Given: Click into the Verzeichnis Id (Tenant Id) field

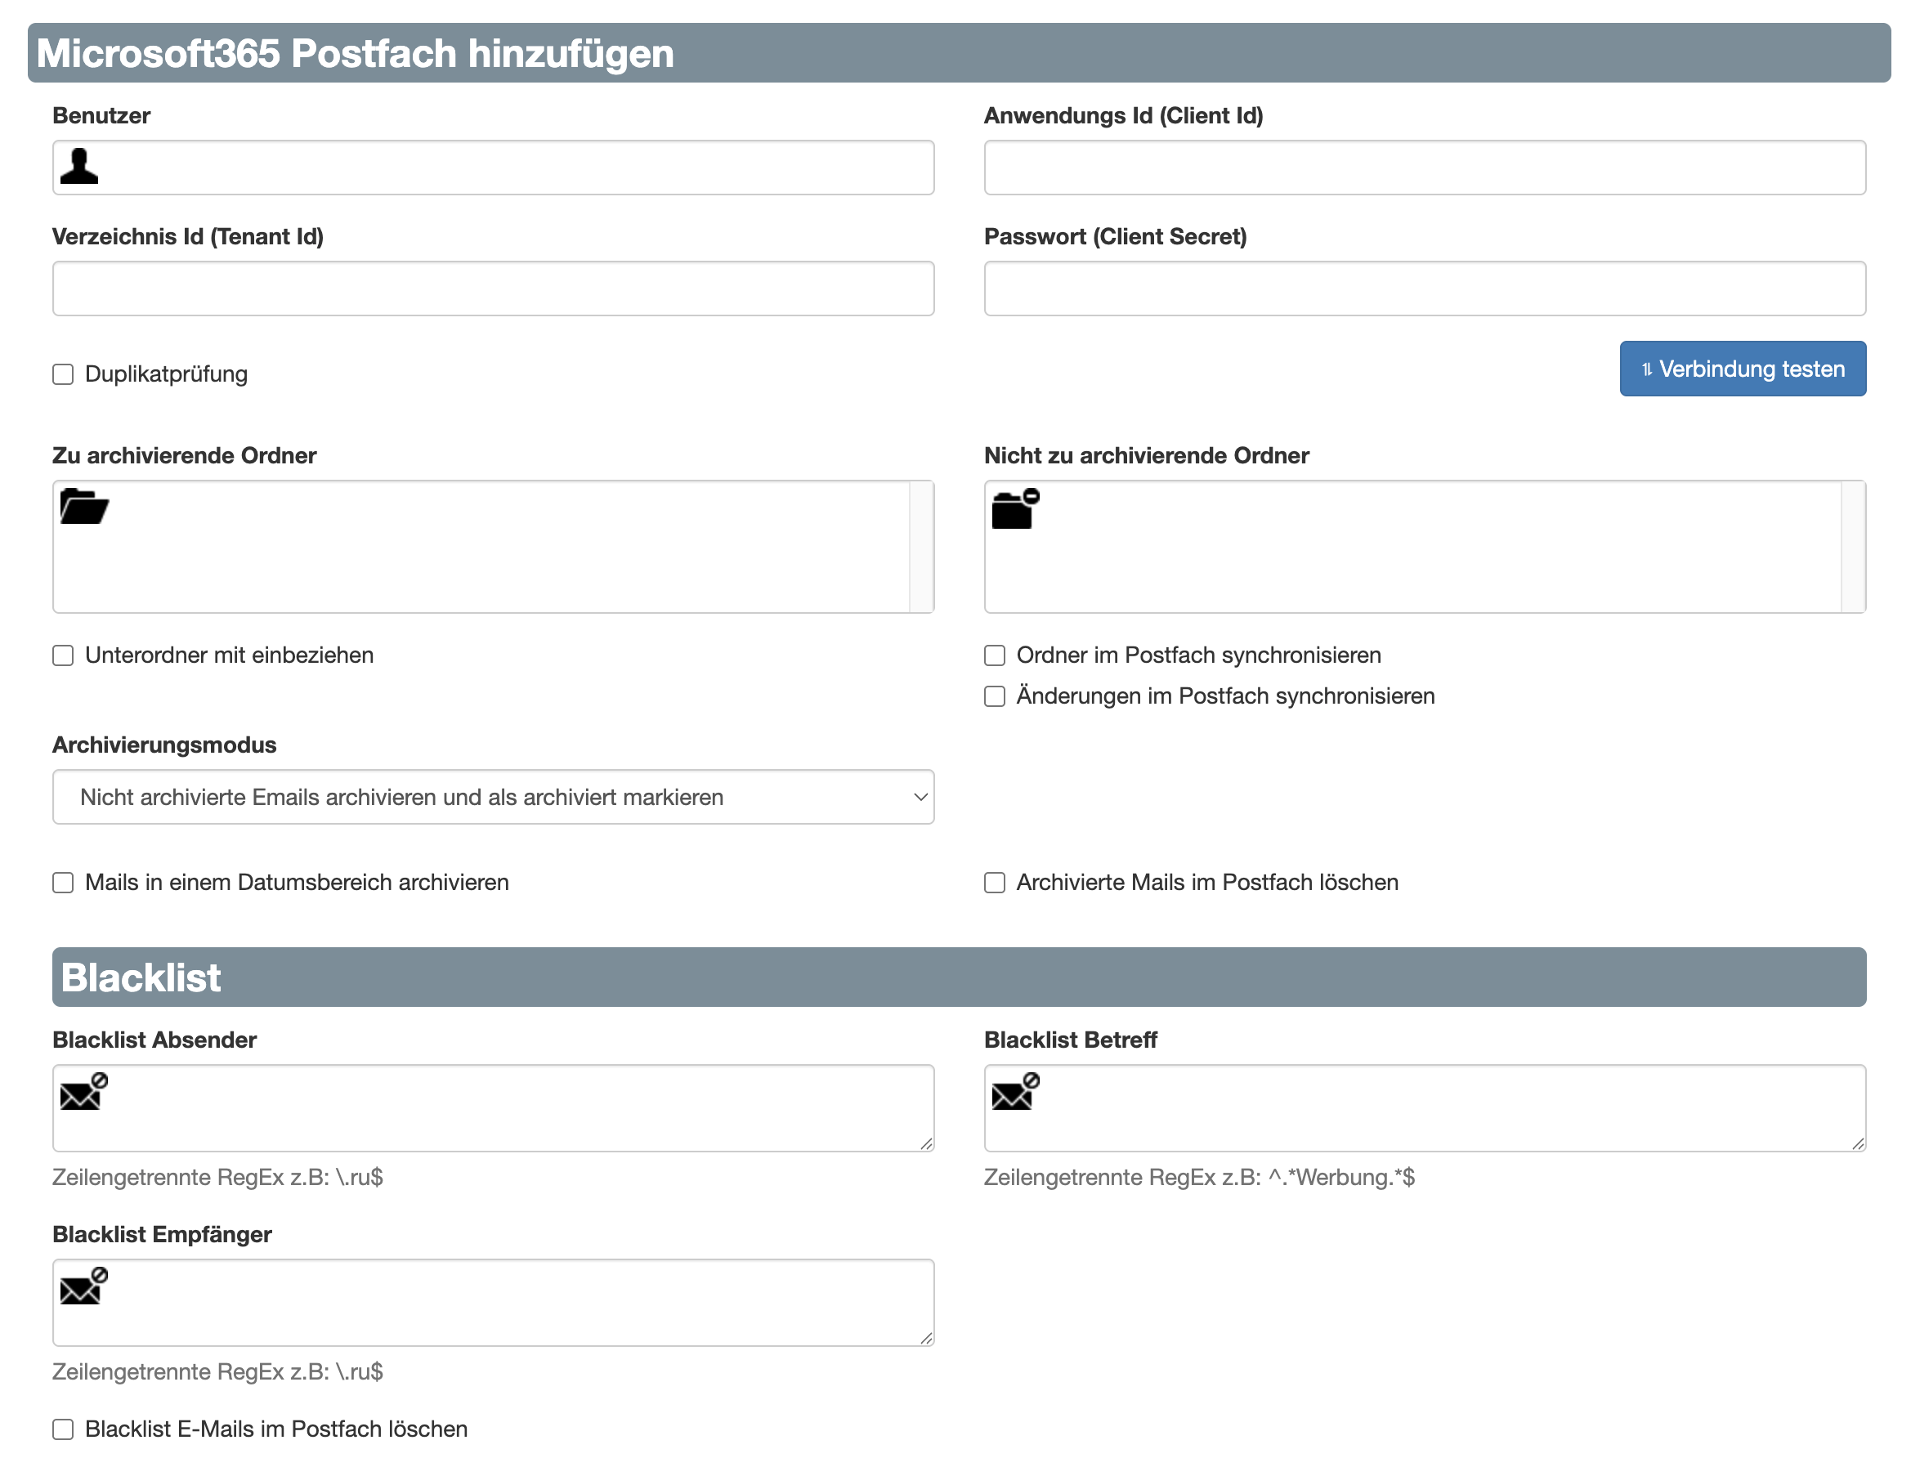Looking at the screenshot, I should (x=494, y=288).
